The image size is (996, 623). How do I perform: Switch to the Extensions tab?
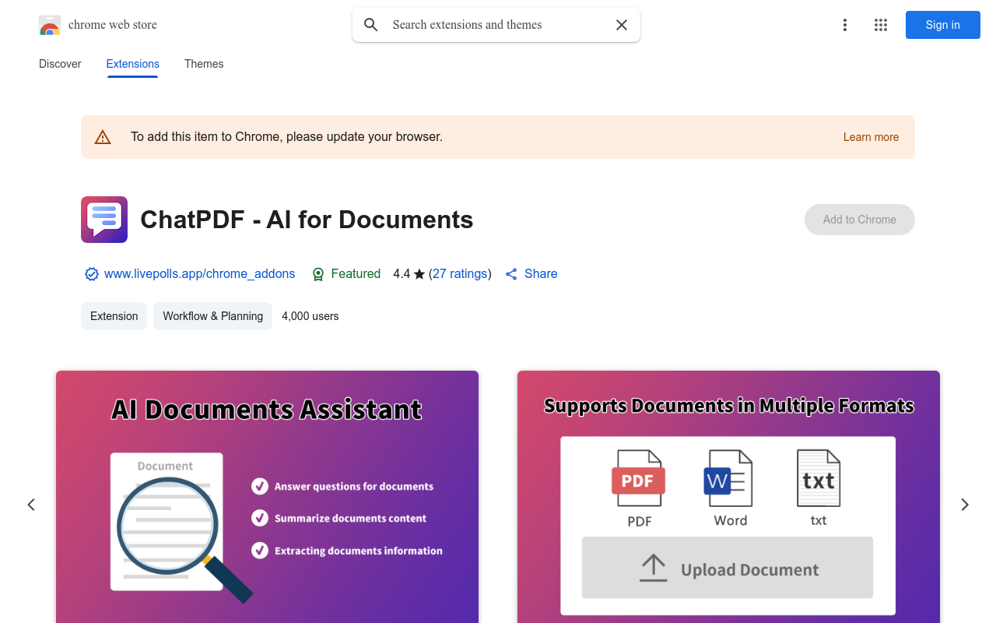click(133, 64)
